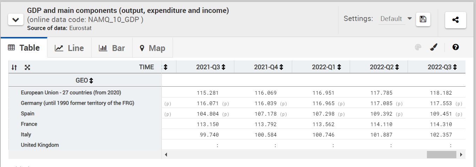Click the dropdown arrow beside Default
This screenshot has width=476, height=167.
click(409, 19)
